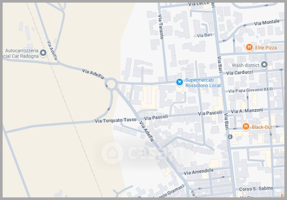Click the Corso S. Sabino street label
This screenshot has width=287, height=200.
pyautogui.click(x=256, y=189)
